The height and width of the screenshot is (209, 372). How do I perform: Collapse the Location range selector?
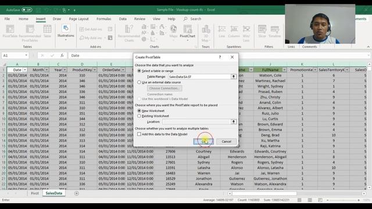point(234,121)
